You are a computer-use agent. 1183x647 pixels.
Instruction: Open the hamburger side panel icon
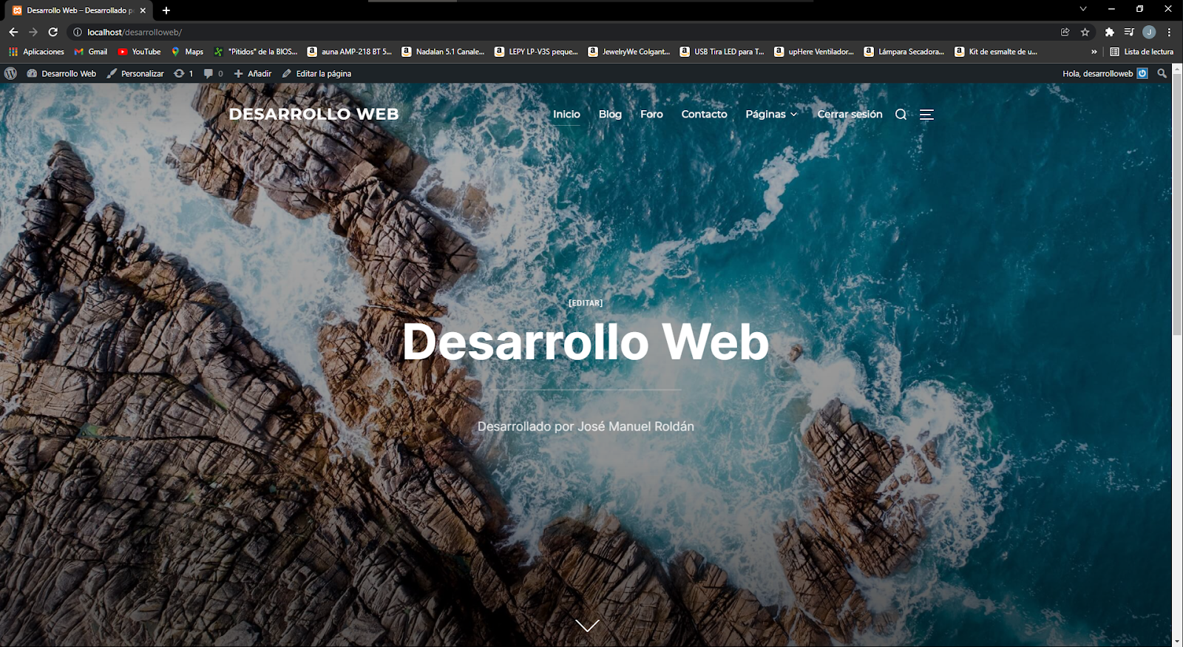click(x=926, y=114)
